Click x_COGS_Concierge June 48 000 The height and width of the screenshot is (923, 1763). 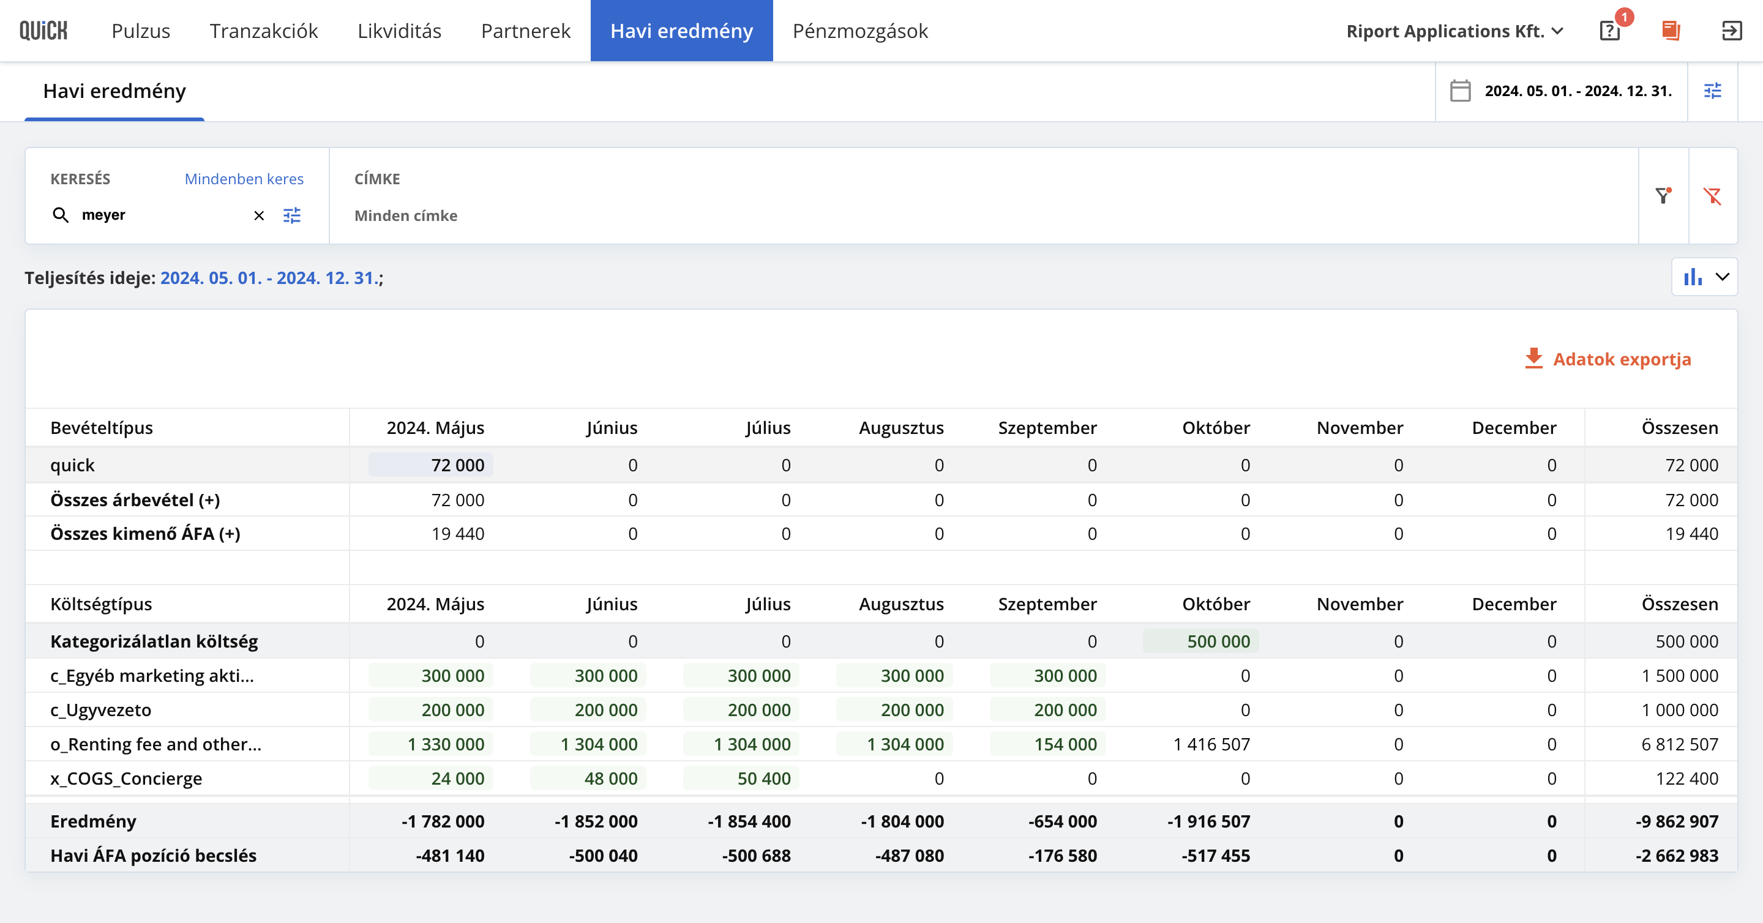tap(588, 778)
